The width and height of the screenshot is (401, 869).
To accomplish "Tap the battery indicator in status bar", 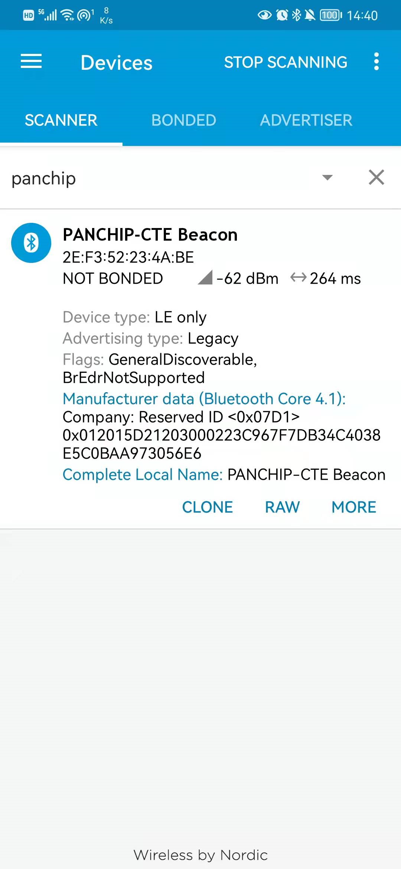I will pyautogui.click(x=330, y=15).
